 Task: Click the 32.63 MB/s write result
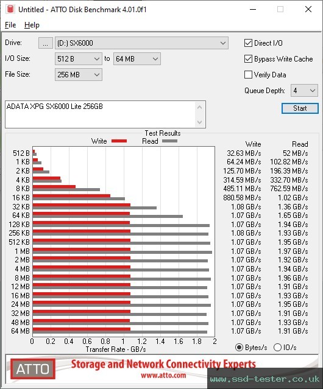click(x=244, y=153)
